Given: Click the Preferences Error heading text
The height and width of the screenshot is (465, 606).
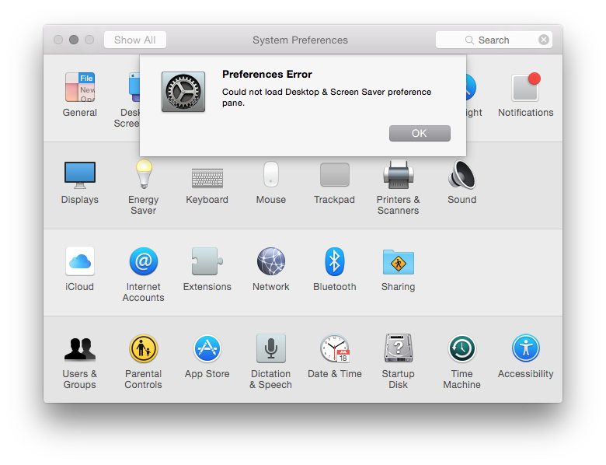Looking at the screenshot, I should pyautogui.click(x=267, y=75).
